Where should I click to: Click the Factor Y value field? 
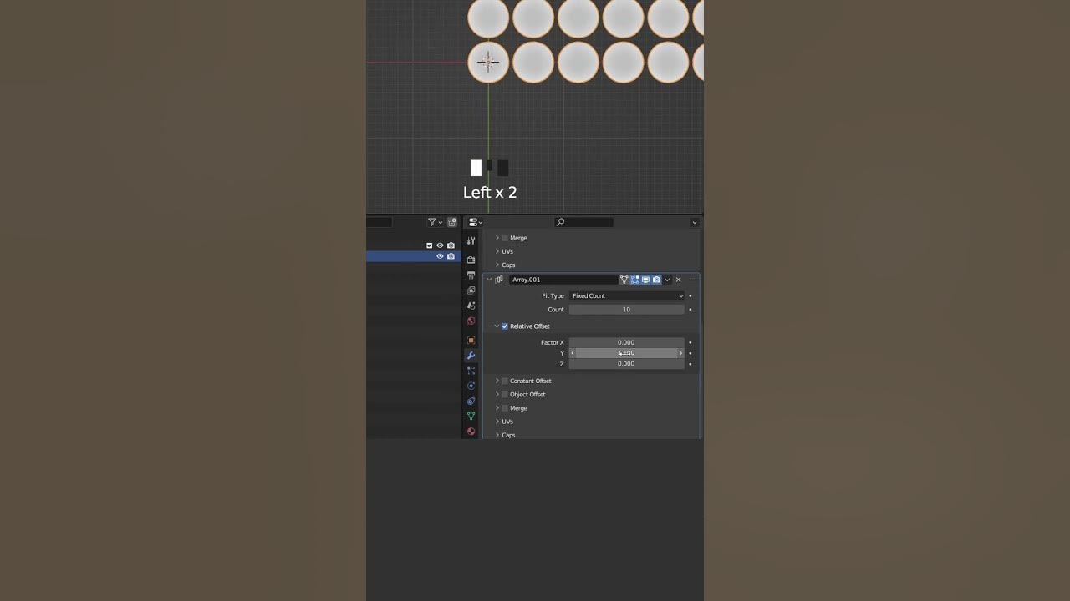click(627, 353)
